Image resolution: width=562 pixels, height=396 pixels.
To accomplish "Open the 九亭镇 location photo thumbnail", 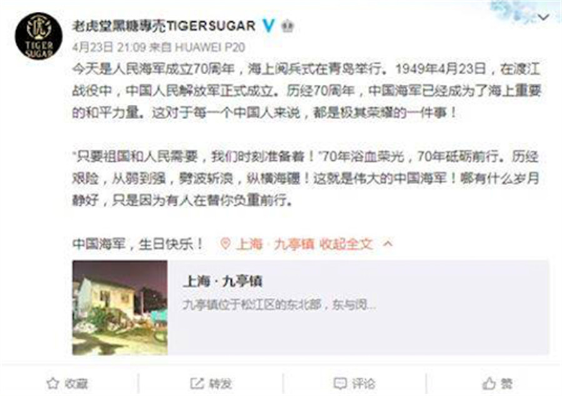I will (x=120, y=307).
